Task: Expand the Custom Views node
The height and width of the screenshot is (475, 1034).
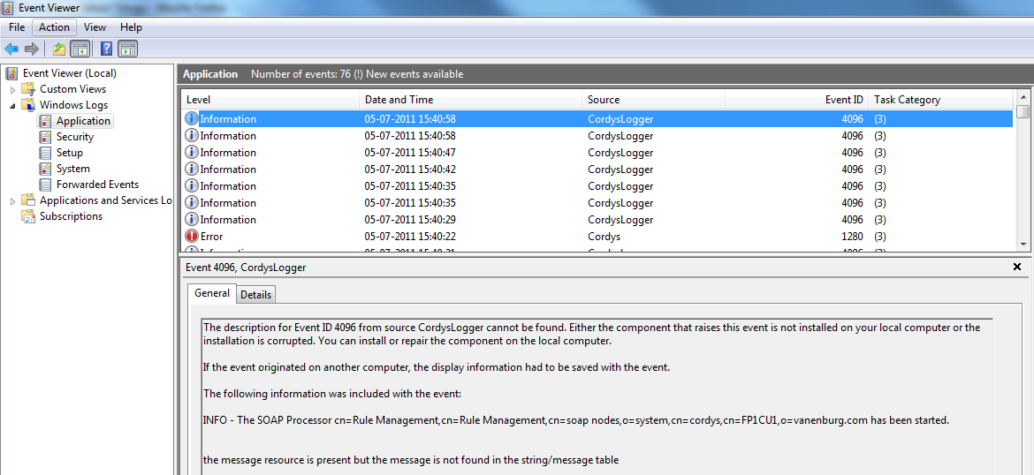Action: pyautogui.click(x=12, y=89)
